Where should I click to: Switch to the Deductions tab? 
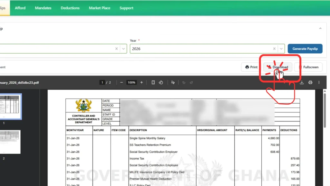(x=70, y=8)
